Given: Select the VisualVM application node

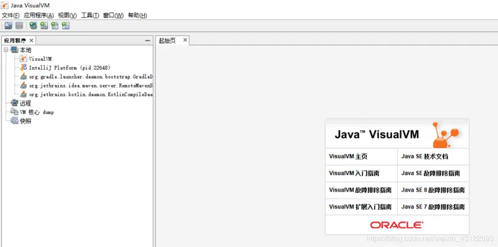Looking at the screenshot, I should tap(40, 58).
